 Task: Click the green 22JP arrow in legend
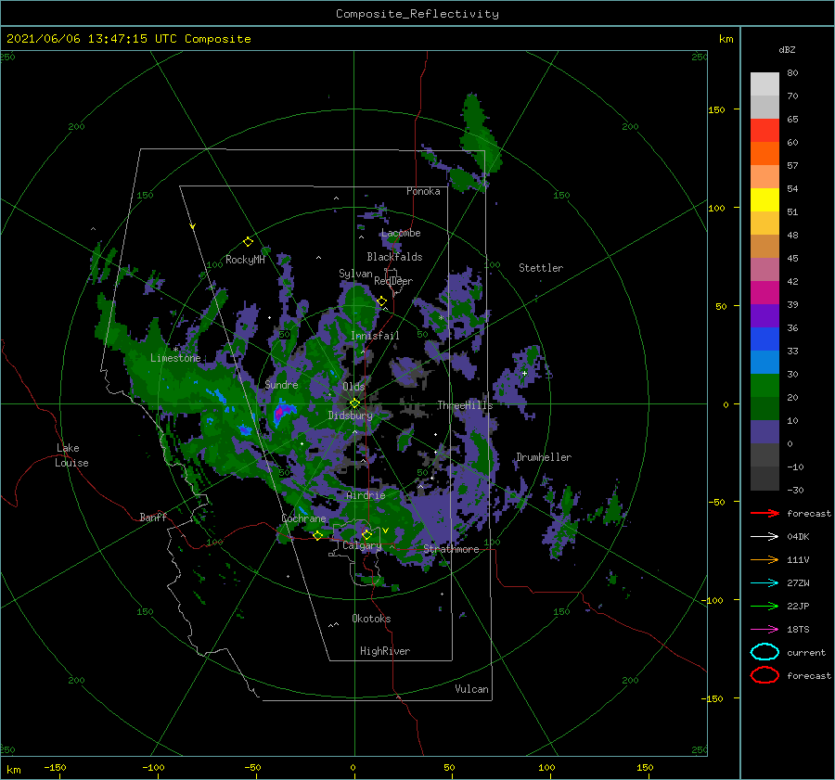(764, 606)
